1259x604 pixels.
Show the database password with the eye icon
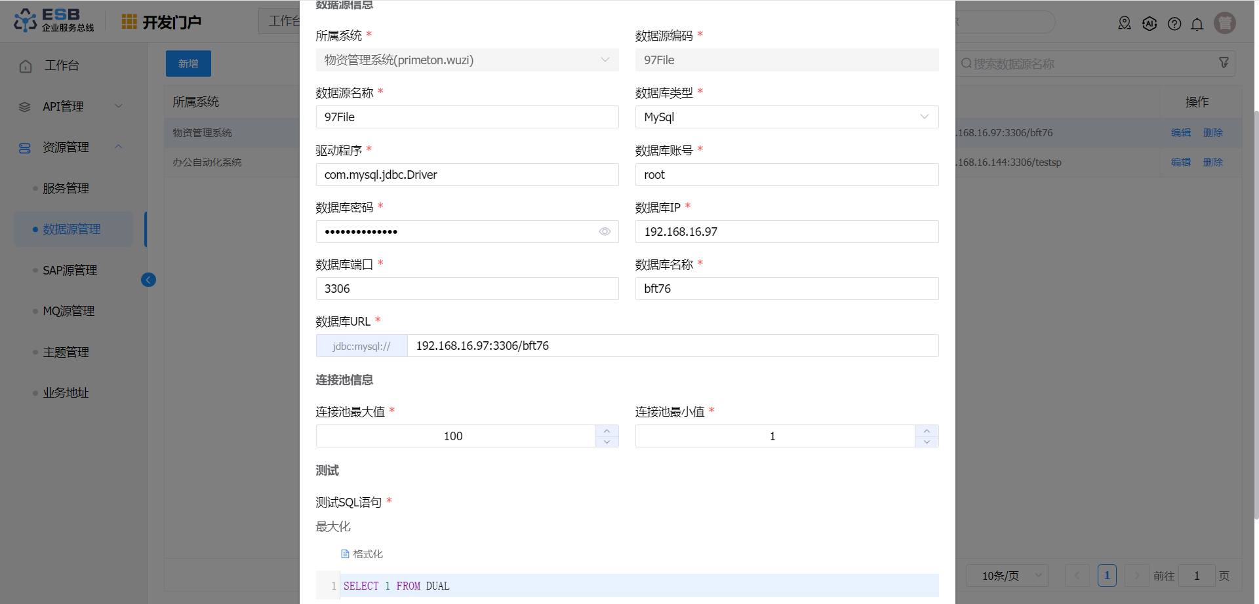point(605,231)
